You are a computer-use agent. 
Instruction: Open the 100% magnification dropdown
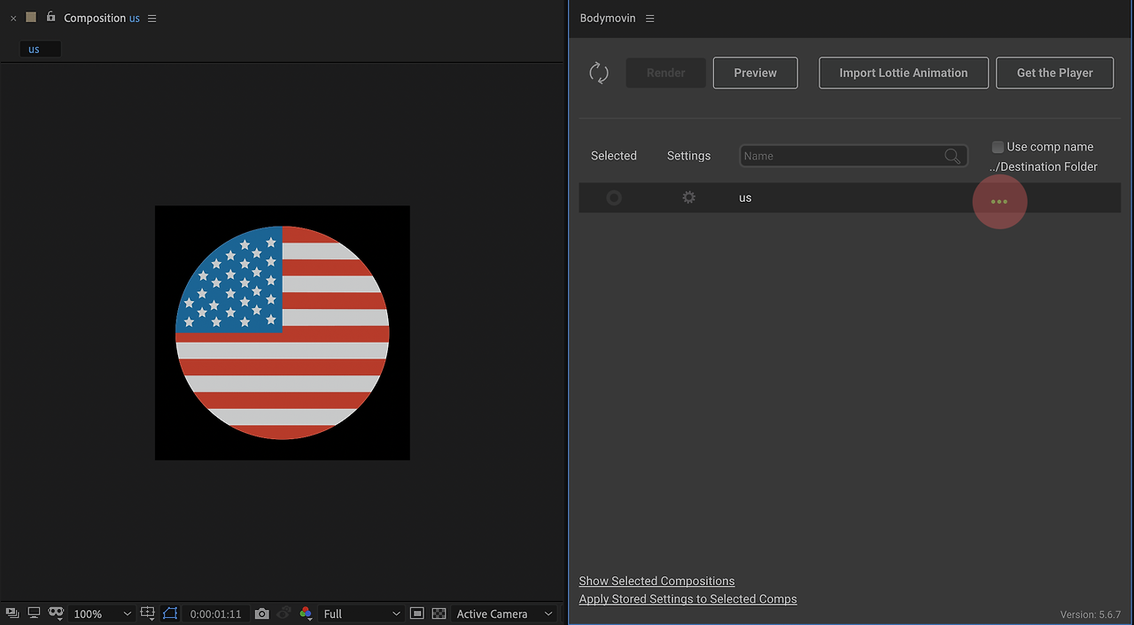102,613
